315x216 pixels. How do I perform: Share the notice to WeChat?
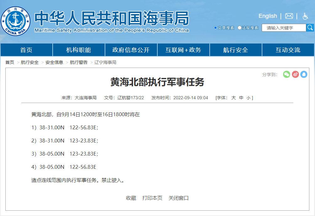coord(286,74)
